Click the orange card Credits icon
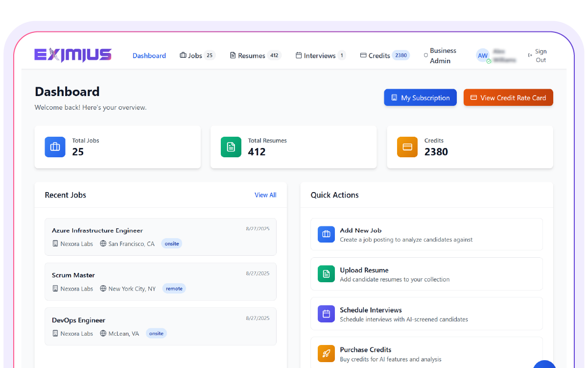 (407, 147)
